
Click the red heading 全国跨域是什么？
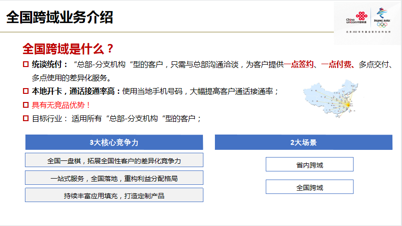coord(68,49)
